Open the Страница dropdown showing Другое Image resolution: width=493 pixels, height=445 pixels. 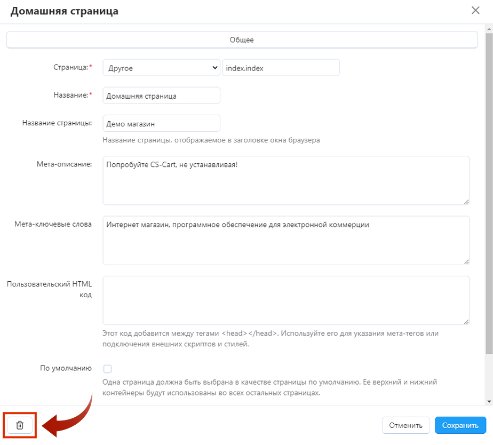coord(161,68)
